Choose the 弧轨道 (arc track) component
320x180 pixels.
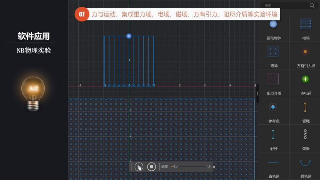coord(305,163)
